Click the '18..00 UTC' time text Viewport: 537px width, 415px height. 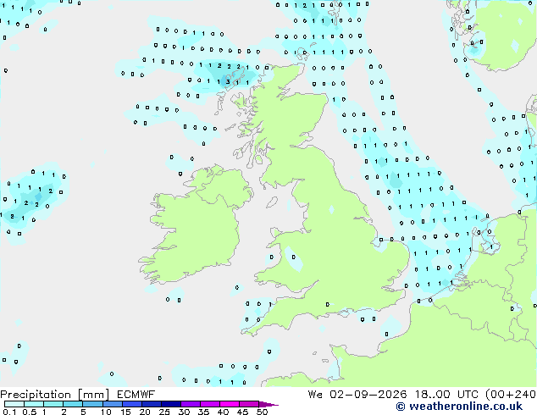(x=446, y=395)
